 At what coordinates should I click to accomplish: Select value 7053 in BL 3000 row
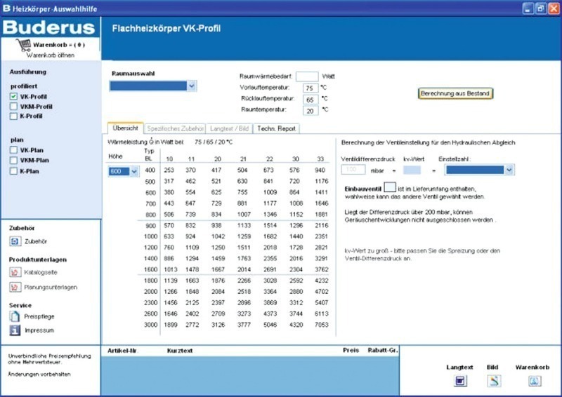pyautogui.click(x=322, y=325)
